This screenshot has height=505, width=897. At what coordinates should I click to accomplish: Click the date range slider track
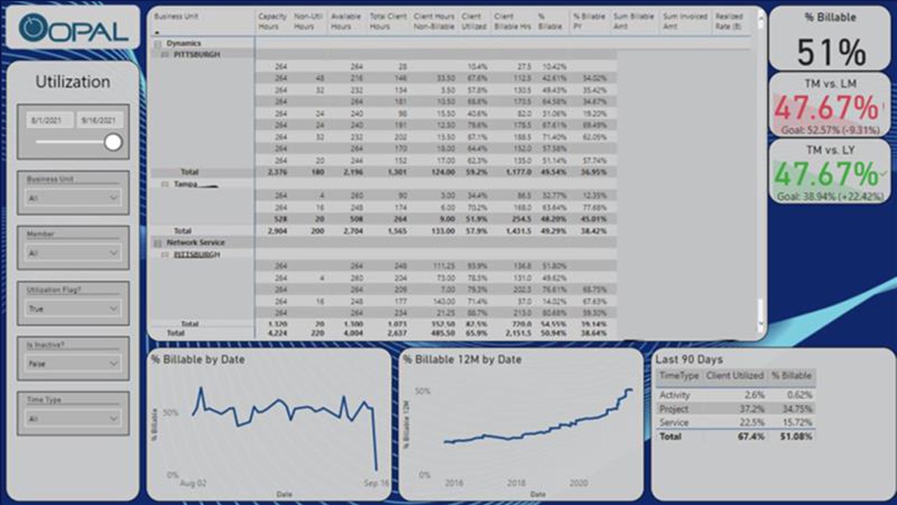tap(70, 142)
